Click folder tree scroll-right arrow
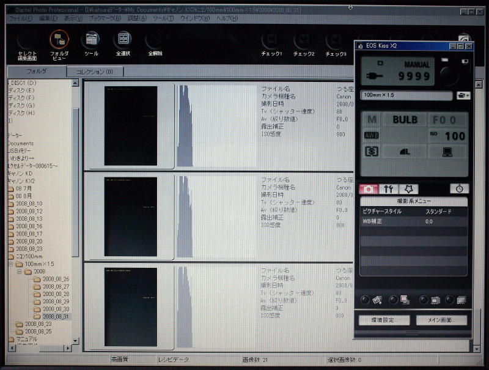 [68, 348]
